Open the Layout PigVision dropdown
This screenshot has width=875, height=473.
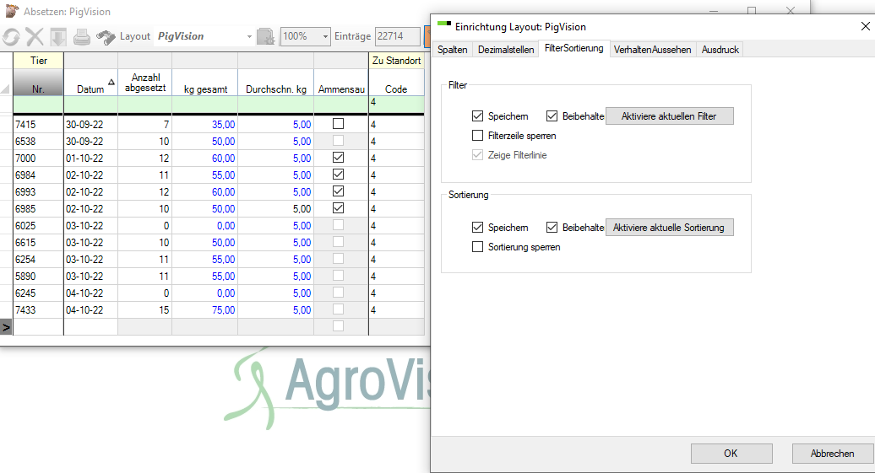pyautogui.click(x=249, y=37)
